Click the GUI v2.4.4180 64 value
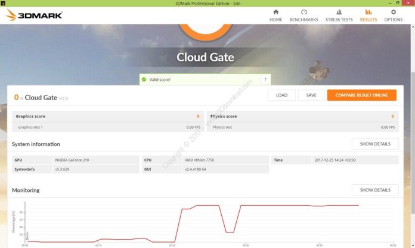The image size is (415, 248). [x=196, y=169]
